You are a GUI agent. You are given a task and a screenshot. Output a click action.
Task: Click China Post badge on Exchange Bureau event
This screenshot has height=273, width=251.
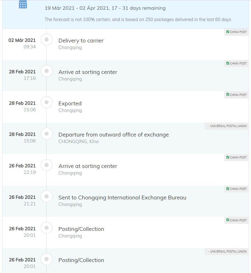click(236, 189)
